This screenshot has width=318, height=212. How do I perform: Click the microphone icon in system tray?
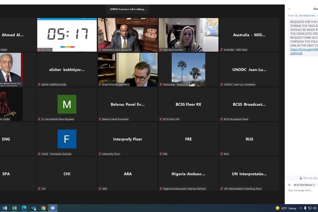click(305, 208)
